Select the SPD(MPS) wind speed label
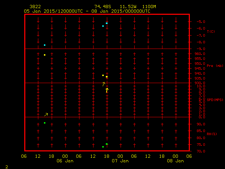 pyautogui.click(x=215, y=100)
